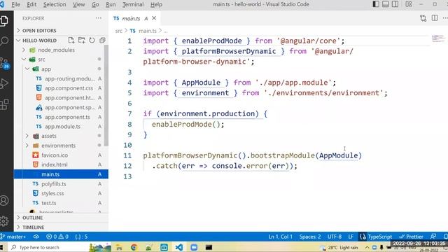Open the Search view in activity bar
The image size is (448, 252).
pyautogui.click(x=5, y=41)
